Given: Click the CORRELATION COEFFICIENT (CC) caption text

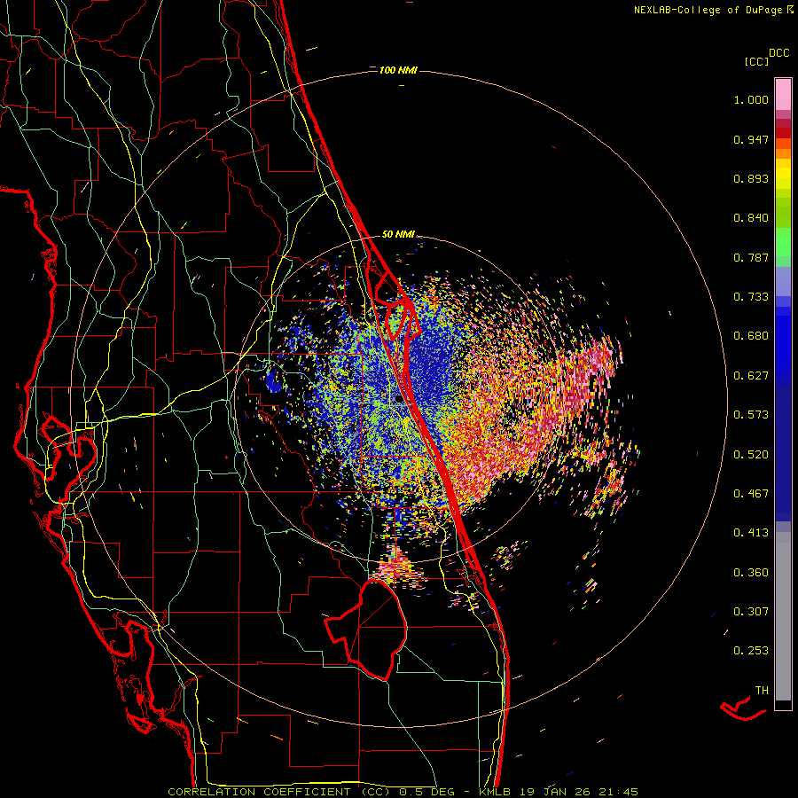Looking at the screenshot, I should [x=279, y=792].
